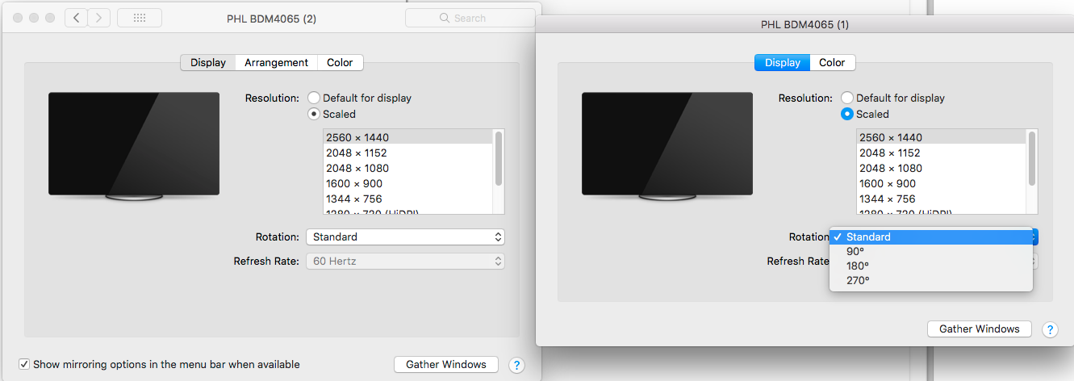Select Display tab in window (1)

coord(783,62)
